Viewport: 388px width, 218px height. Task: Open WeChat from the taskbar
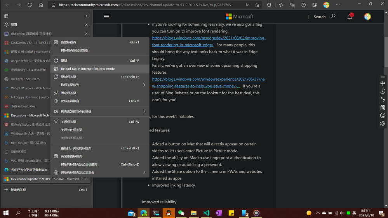point(181,213)
